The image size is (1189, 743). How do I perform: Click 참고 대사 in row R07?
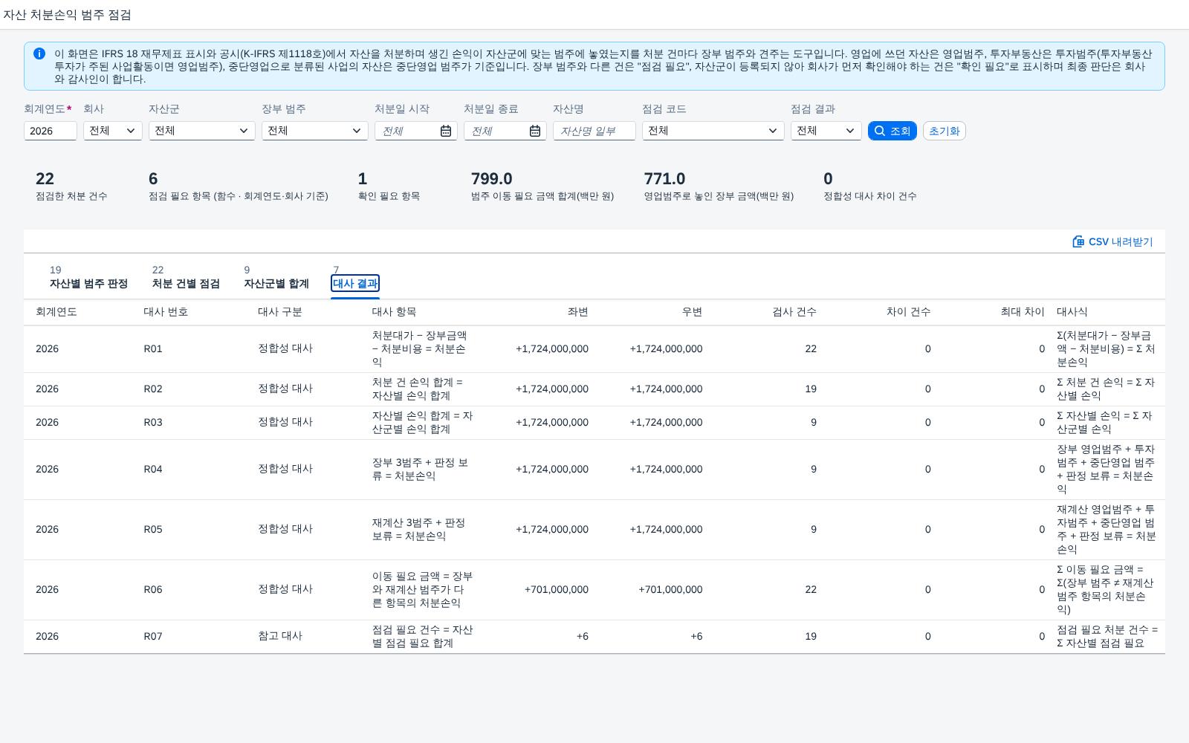click(280, 636)
